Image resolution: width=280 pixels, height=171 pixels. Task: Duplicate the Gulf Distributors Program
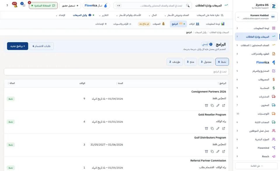click(212, 152)
